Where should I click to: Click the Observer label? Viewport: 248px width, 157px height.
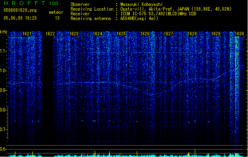pos(80,4)
